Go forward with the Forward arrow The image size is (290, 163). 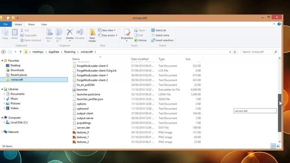[x=10, y=52]
